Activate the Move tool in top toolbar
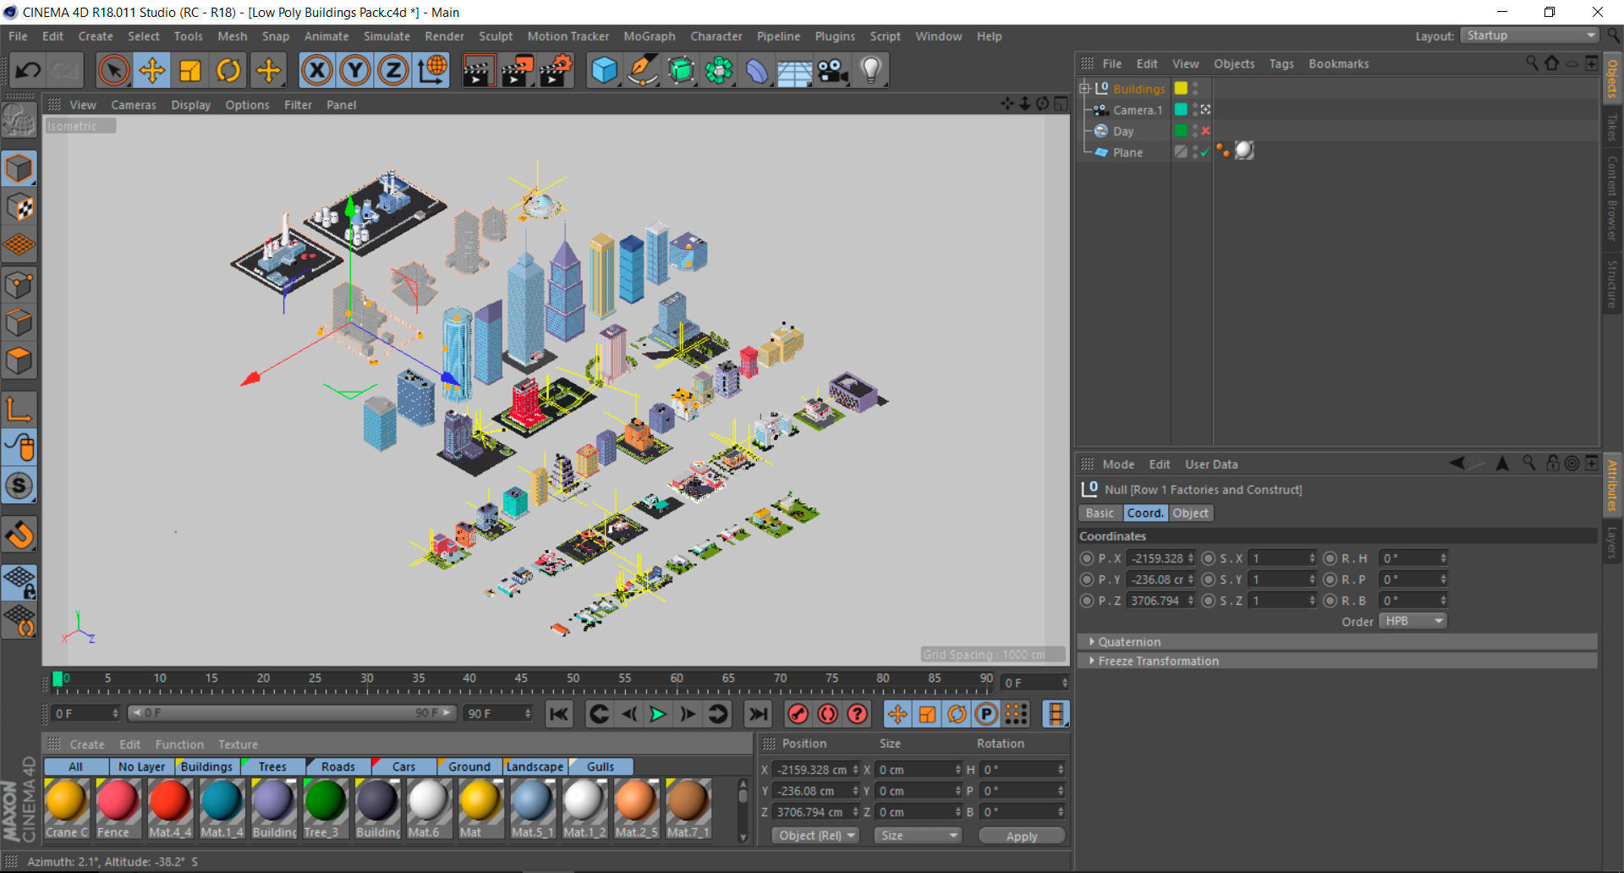Viewport: 1624px width, 873px height. [152, 70]
